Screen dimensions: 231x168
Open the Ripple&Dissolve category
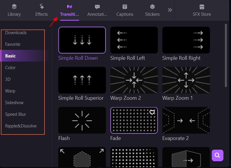pos(21,126)
